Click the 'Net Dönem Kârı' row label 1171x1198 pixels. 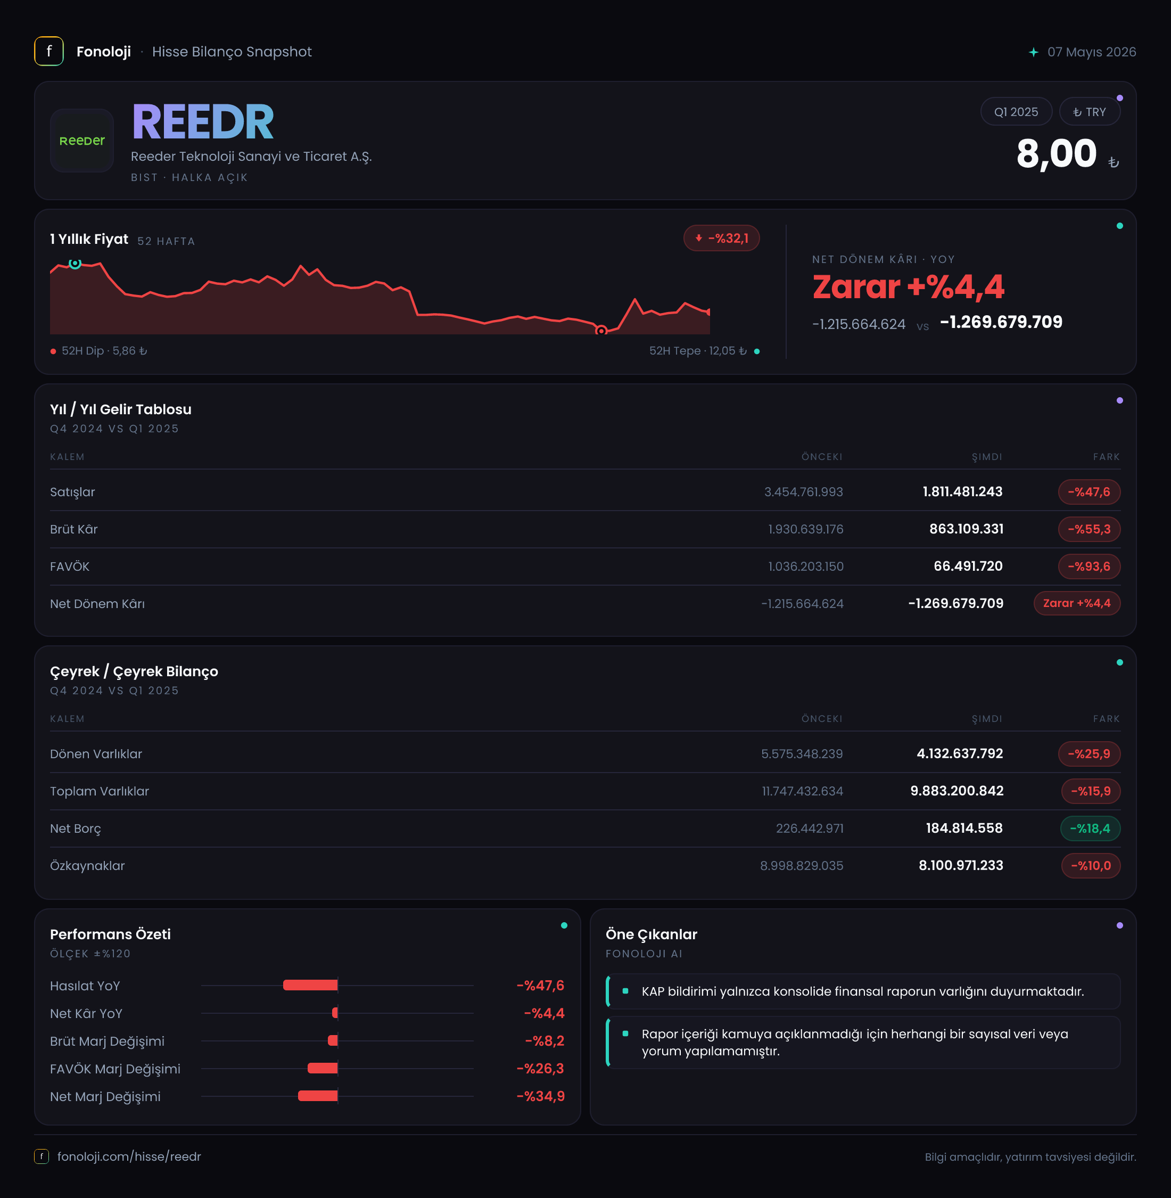(x=97, y=604)
